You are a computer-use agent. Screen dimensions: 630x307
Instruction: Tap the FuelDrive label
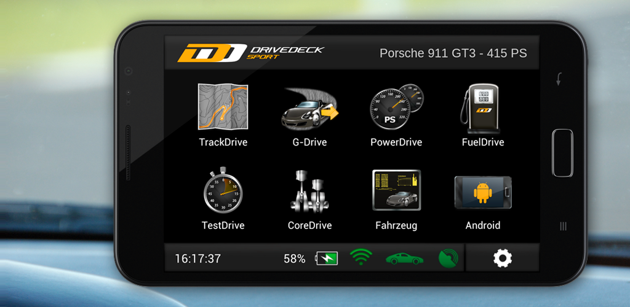click(483, 142)
